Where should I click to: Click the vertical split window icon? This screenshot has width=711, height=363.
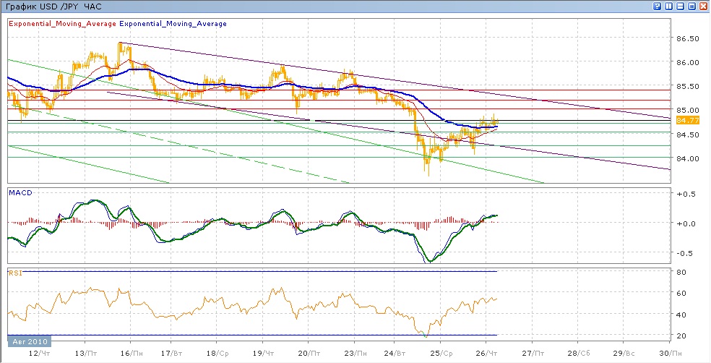668,6
